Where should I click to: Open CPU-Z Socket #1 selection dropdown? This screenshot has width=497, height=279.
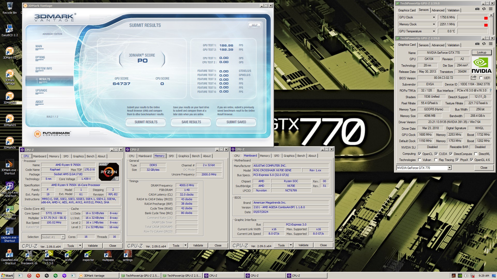63,237
